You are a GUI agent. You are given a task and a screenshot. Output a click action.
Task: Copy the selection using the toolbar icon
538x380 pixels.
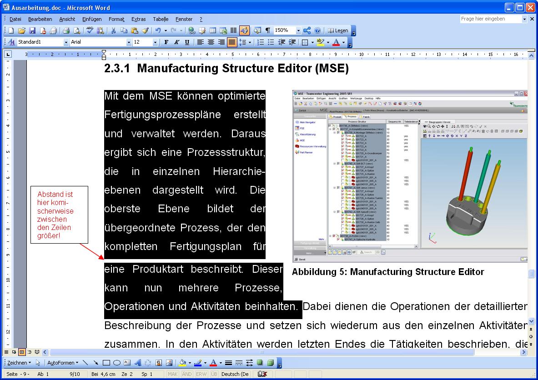[x=124, y=31]
